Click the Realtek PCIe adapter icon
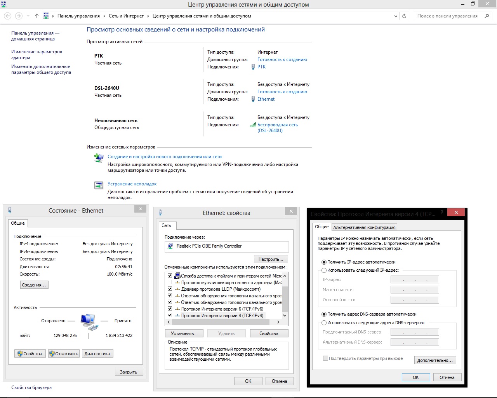The height and width of the screenshot is (398, 497). [x=170, y=246]
